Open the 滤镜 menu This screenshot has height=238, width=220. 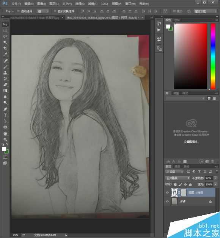tap(93, 4)
